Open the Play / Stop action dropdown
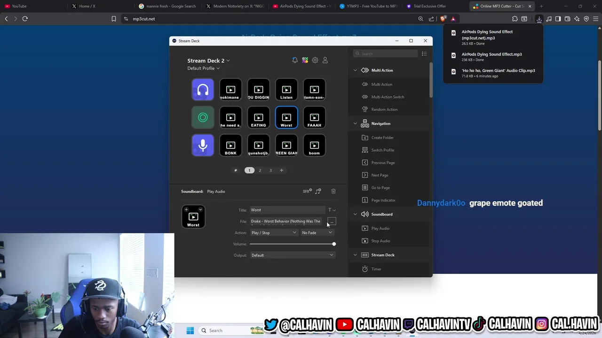This screenshot has height=338, width=602. click(x=273, y=233)
